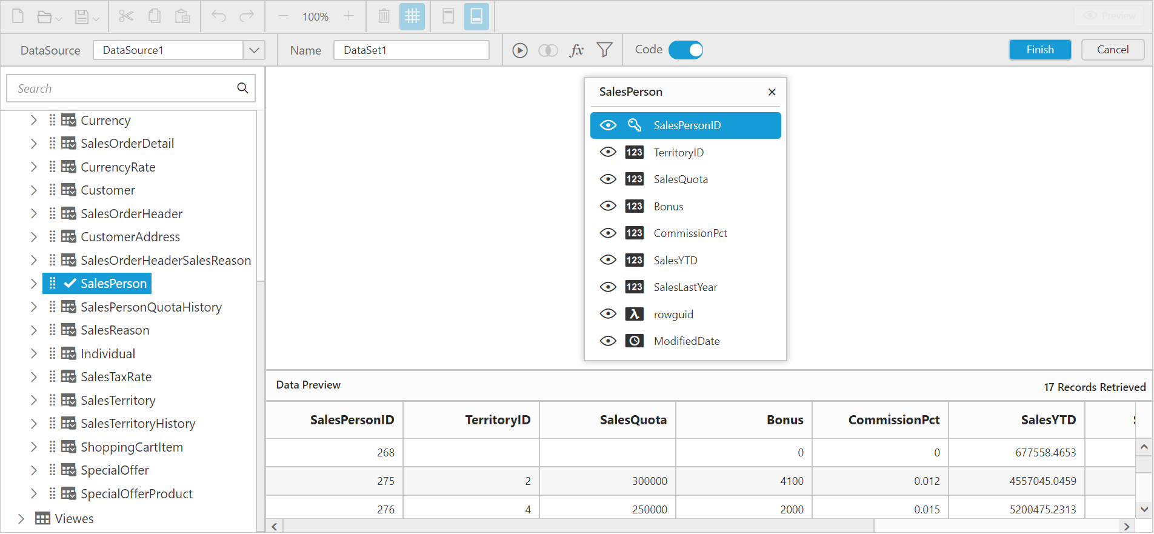Open the expression fx editor icon
The width and height of the screenshot is (1154, 534).
click(x=576, y=50)
